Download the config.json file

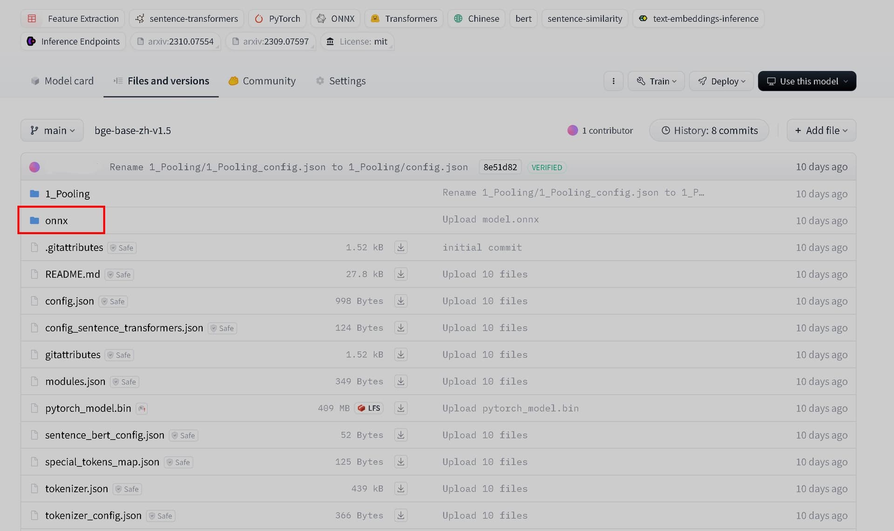pyautogui.click(x=400, y=301)
